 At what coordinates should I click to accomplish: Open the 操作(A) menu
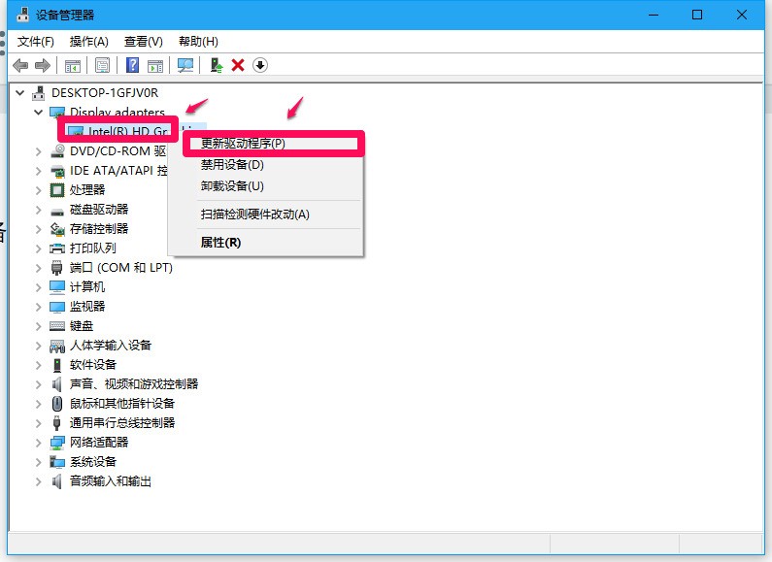pos(89,42)
